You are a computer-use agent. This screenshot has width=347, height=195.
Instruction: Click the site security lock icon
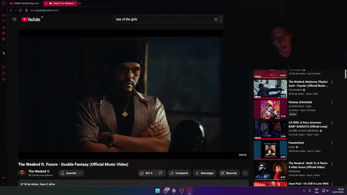(26, 10)
